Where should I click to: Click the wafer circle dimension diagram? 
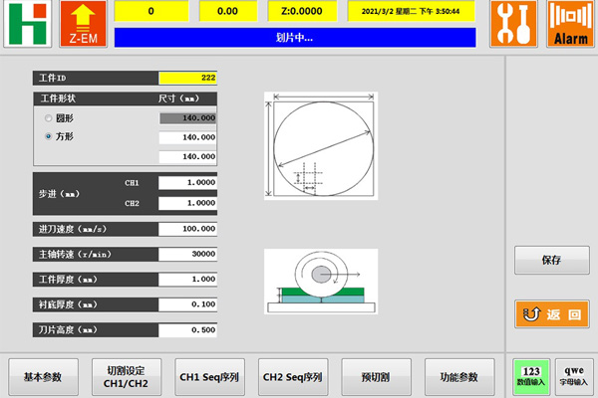pos(320,145)
